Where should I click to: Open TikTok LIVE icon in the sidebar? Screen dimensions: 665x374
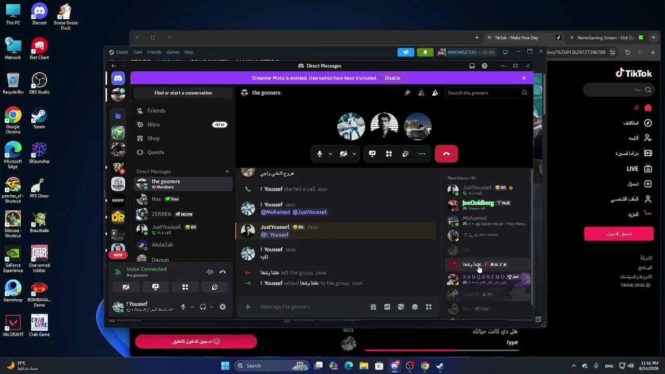tap(648, 169)
